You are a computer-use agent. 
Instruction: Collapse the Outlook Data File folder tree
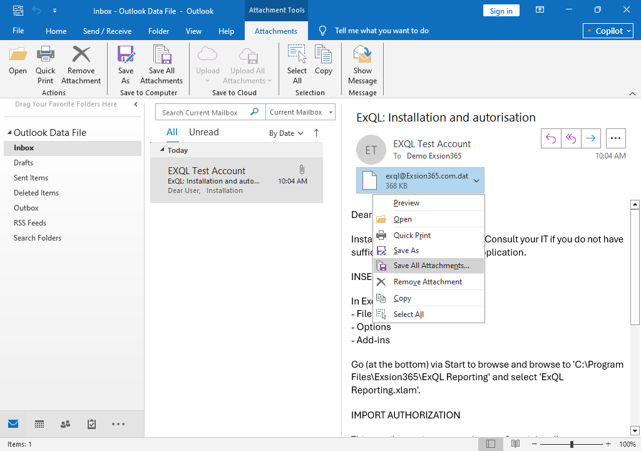coord(9,133)
